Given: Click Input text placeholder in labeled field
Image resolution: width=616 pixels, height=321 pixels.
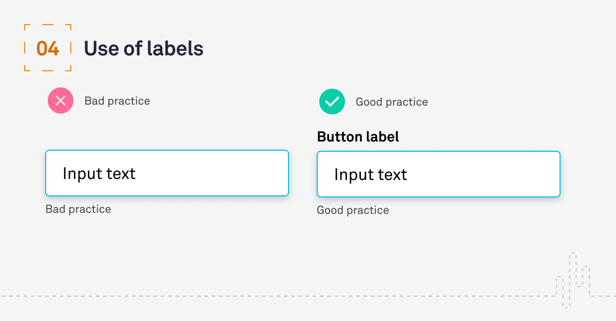Looking at the screenshot, I should pos(371,174).
